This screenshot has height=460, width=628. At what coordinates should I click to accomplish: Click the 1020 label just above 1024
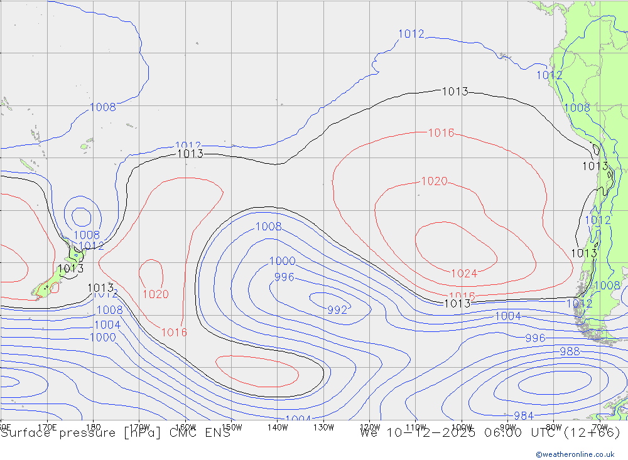coord(434,181)
